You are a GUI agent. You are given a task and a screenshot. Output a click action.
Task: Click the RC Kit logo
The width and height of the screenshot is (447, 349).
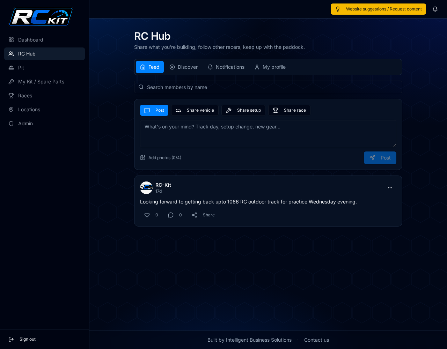(41, 17)
